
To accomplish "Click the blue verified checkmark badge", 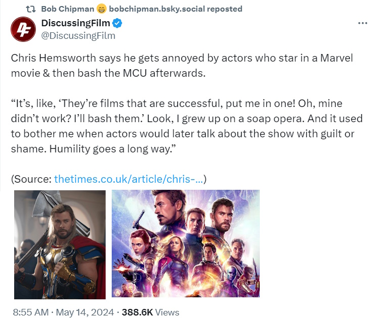I will click(117, 23).
